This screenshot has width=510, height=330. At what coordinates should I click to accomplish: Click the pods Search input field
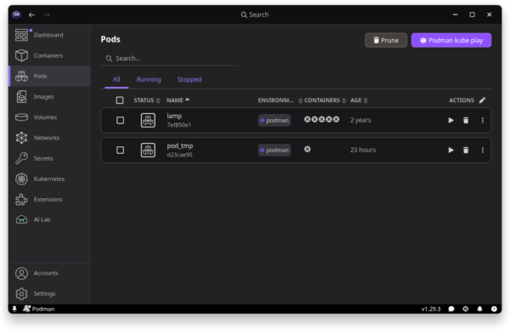170,59
